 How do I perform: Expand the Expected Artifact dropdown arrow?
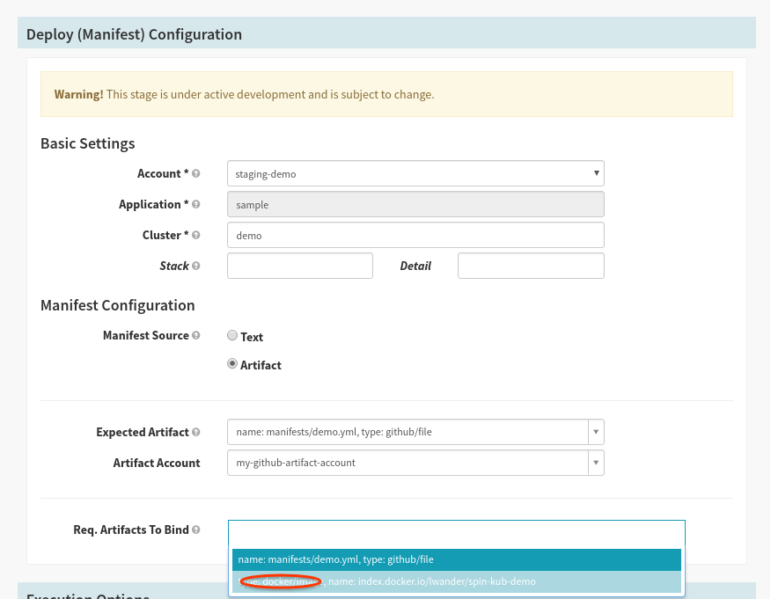(596, 432)
